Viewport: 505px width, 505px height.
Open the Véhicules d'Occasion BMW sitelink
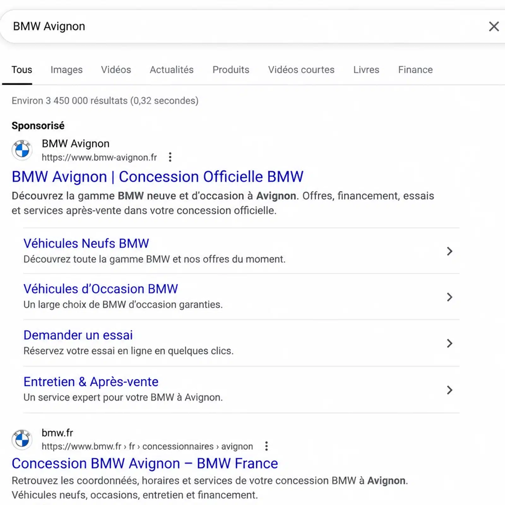(x=101, y=289)
